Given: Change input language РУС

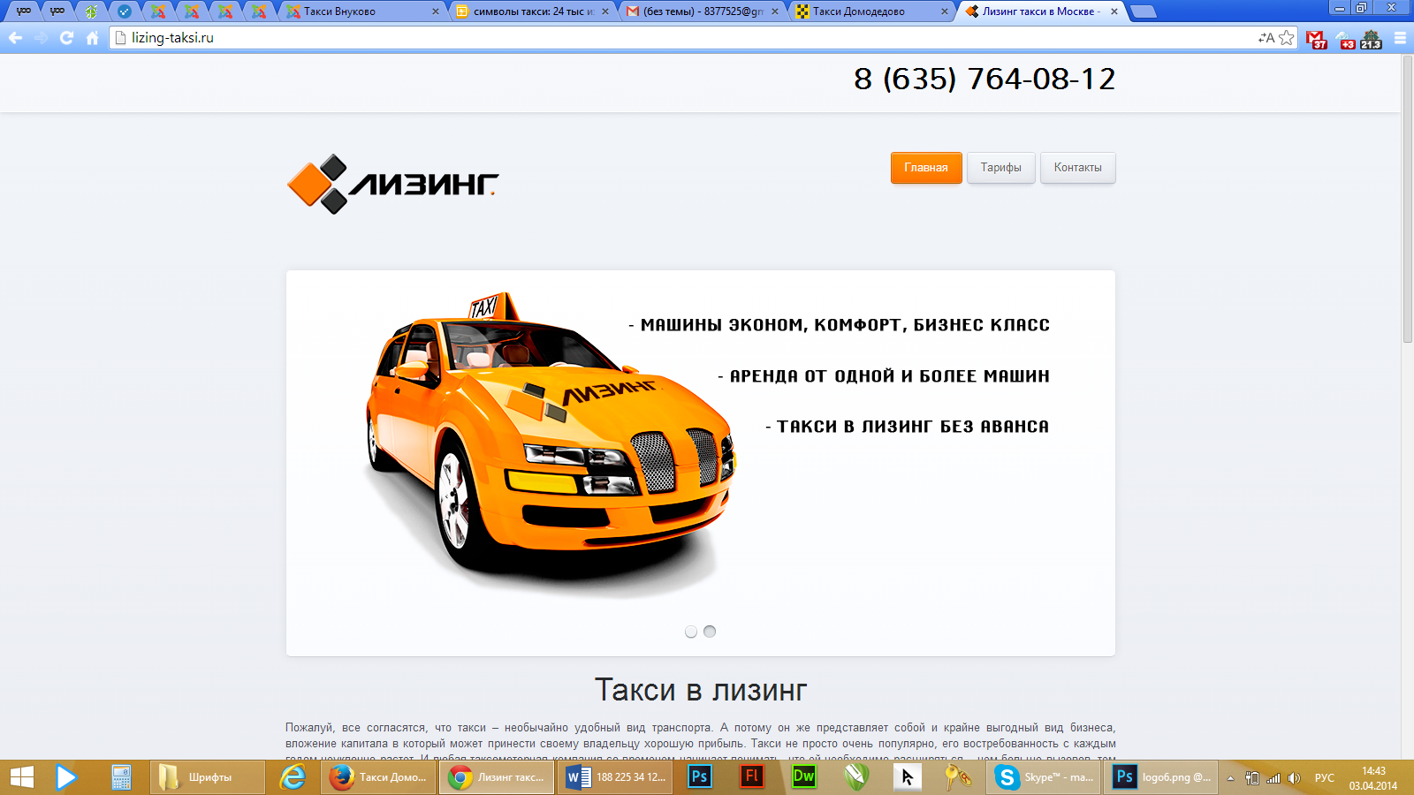Looking at the screenshot, I should [x=1325, y=778].
